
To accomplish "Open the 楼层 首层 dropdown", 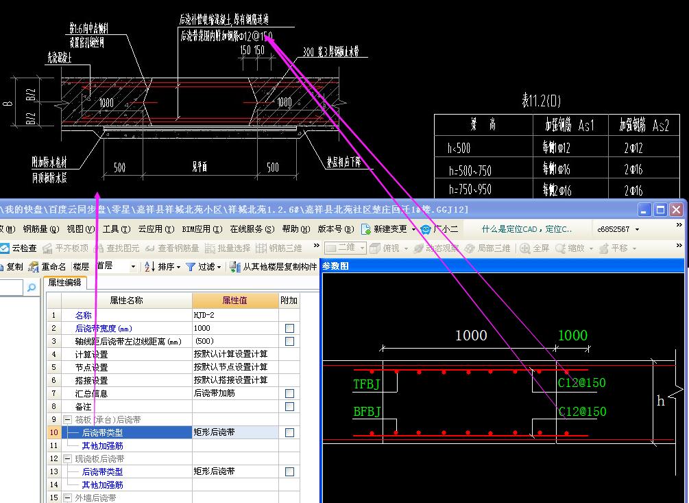I will [x=133, y=267].
